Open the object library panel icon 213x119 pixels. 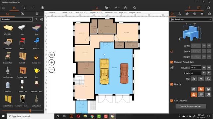14,8
